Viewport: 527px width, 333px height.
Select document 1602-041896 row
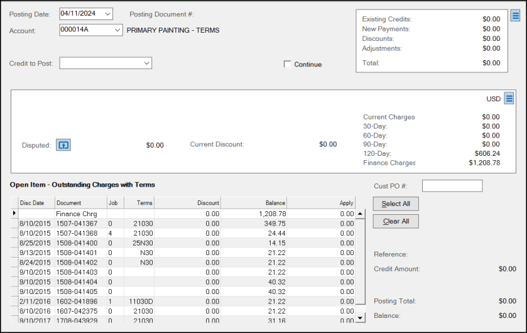(x=77, y=301)
